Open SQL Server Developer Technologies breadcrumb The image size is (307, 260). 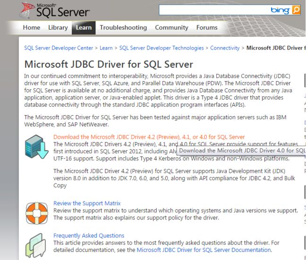click(x=162, y=48)
